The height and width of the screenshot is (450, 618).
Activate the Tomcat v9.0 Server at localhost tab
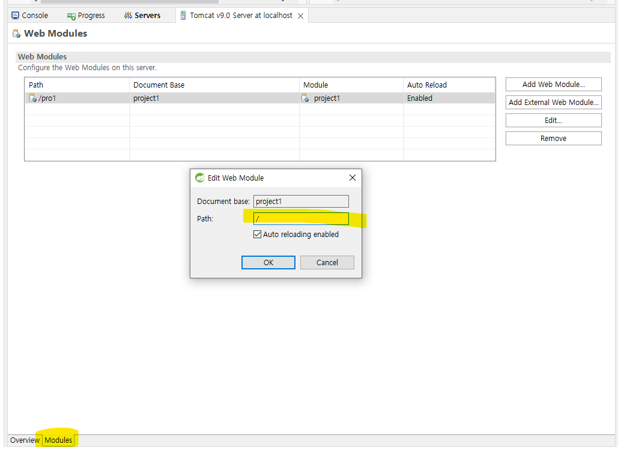tap(241, 16)
